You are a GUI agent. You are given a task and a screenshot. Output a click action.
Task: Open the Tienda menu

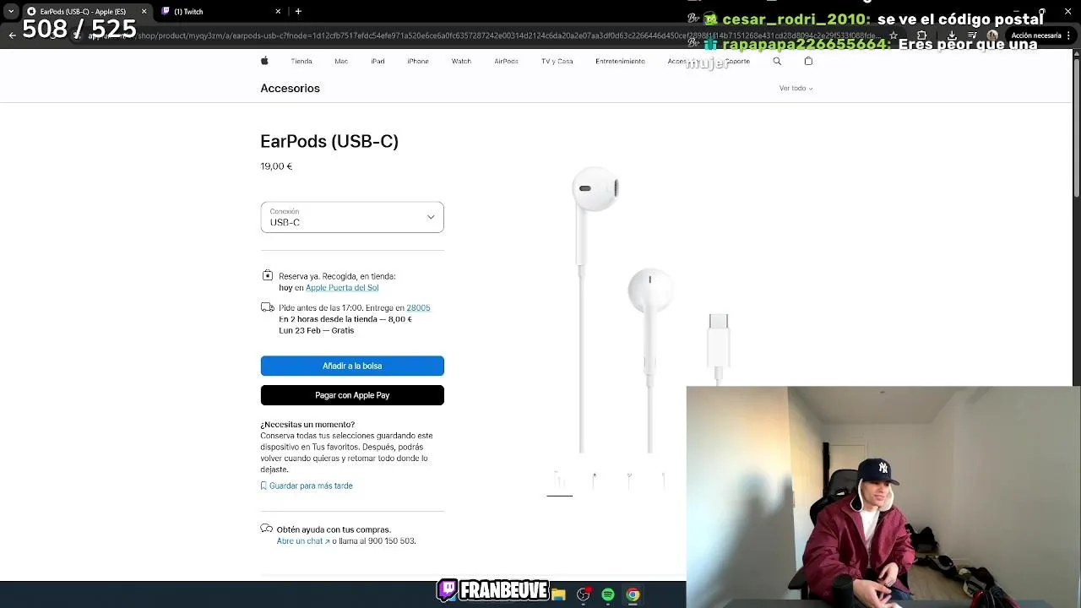(x=301, y=61)
